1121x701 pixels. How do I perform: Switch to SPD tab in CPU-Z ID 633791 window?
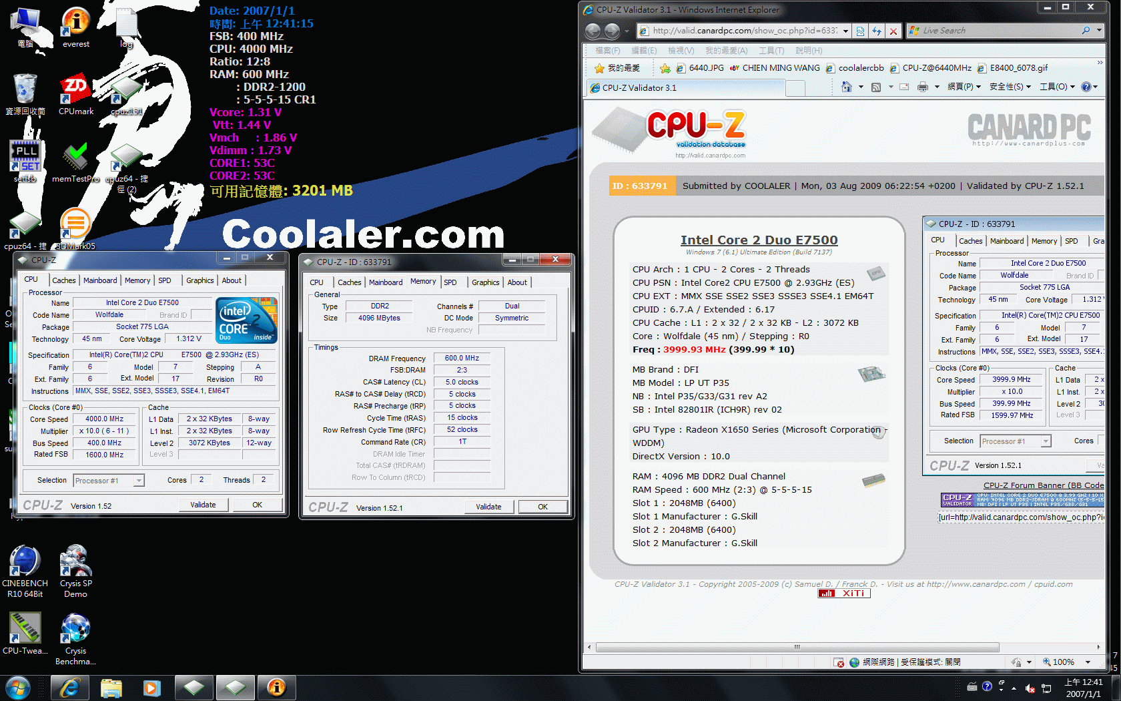tap(450, 282)
